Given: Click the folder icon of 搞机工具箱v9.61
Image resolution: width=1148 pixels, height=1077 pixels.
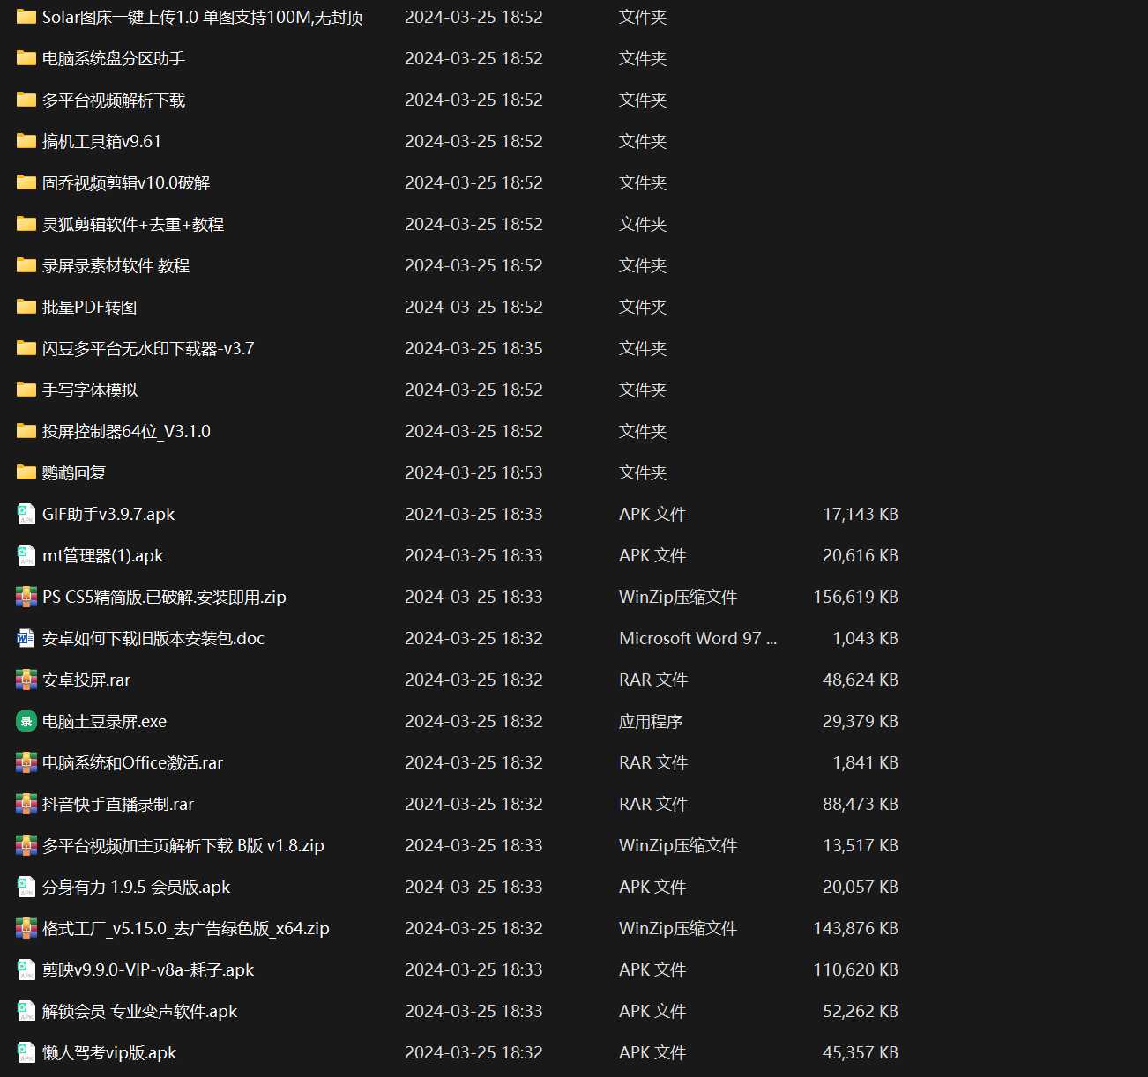Looking at the screenshot, I should pyautogui.click(x=25, y=141).
